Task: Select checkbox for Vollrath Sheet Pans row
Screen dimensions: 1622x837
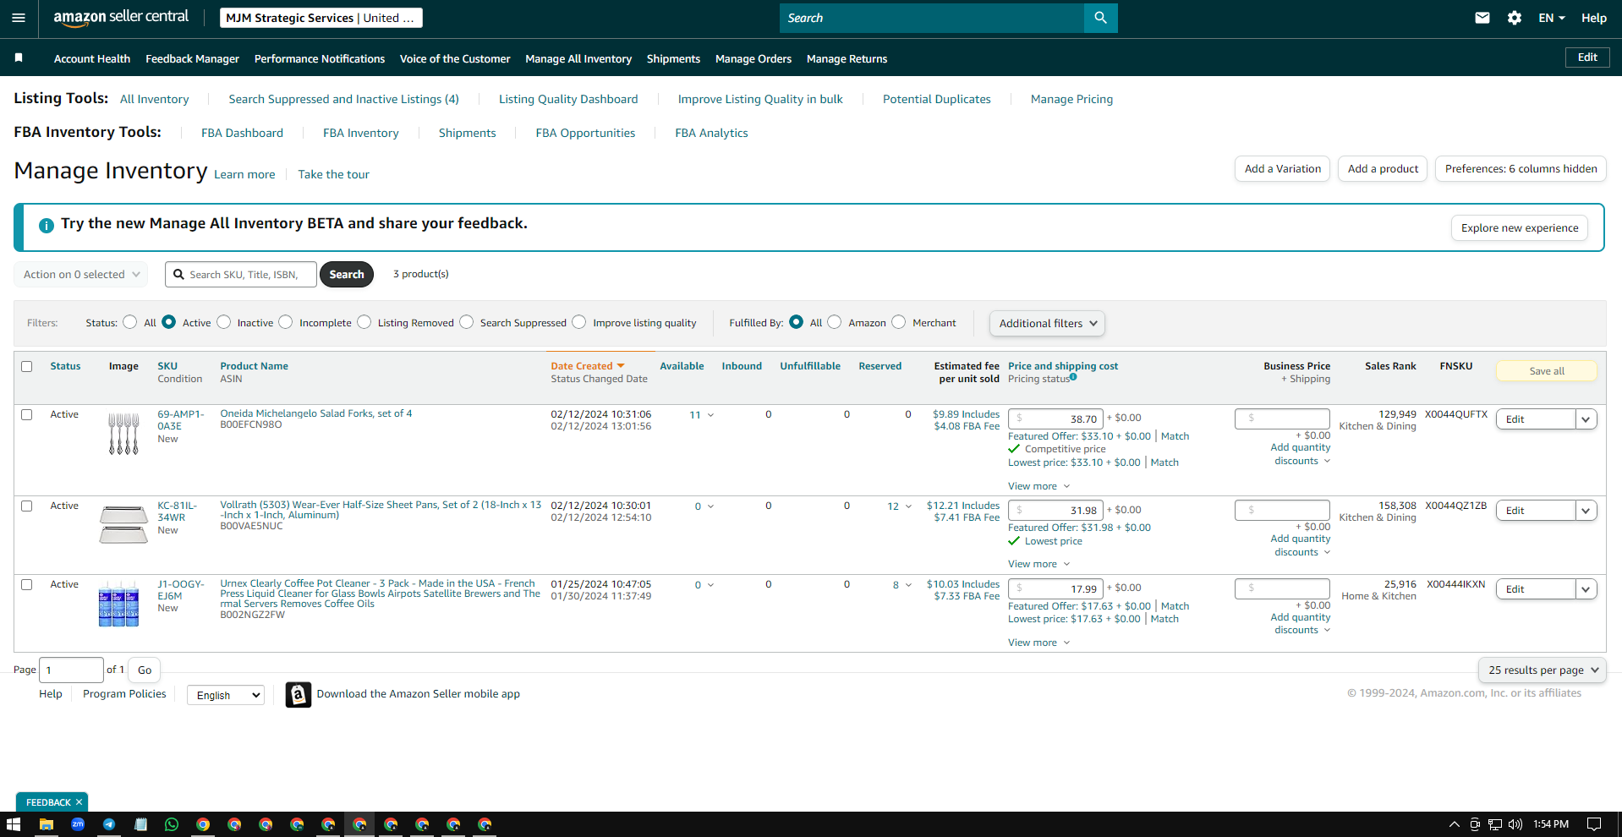Action: pos(27,506)
